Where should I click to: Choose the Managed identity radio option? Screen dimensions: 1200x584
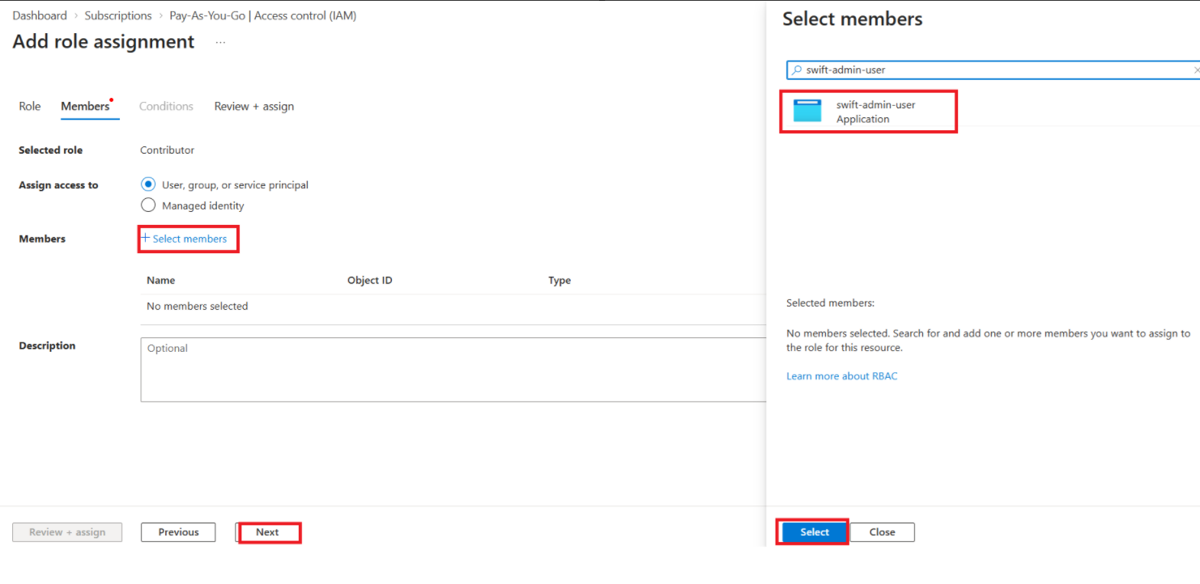(148, 205)
